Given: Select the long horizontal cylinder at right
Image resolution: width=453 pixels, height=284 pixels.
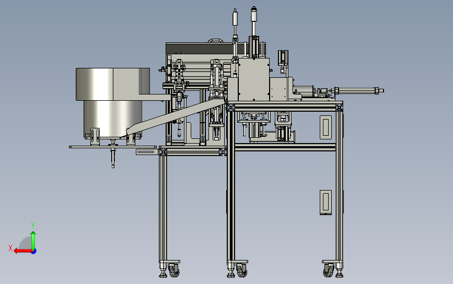Looking at the screenshot, I should pyautogui.click(x=359, y=91).
